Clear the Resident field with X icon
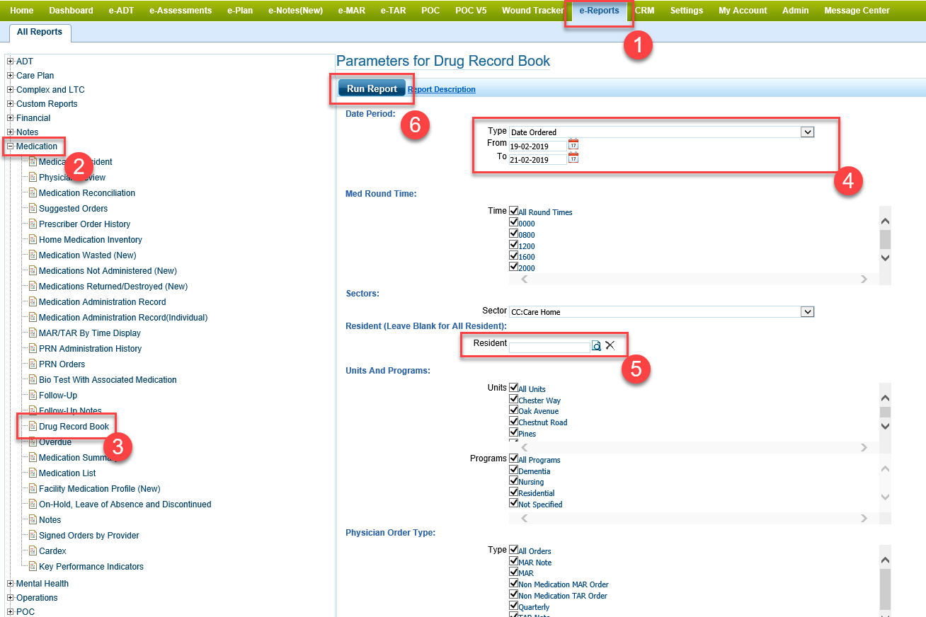This screenshot has width=926, height=617. (x=610, y=345)
